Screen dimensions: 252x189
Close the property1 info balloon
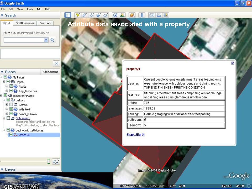coord(233,63)
